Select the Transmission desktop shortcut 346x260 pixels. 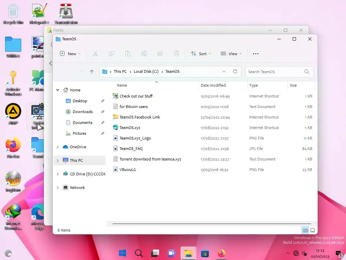[66, 14]
